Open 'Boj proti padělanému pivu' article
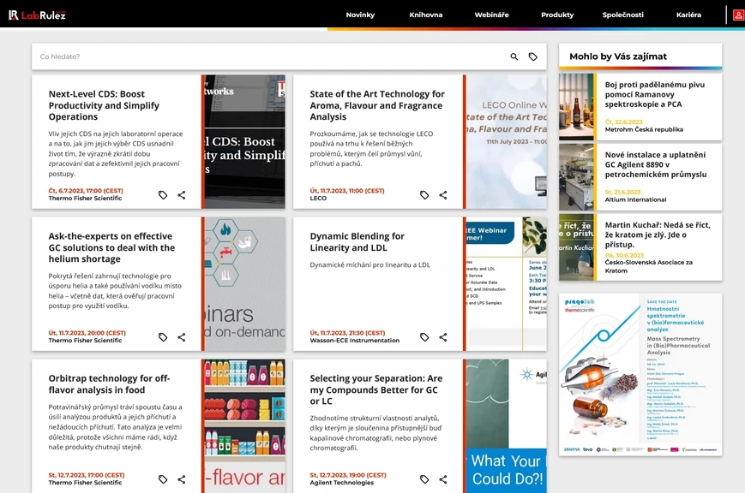The height and width of the screenshot is (493, 745). point(655,94)
